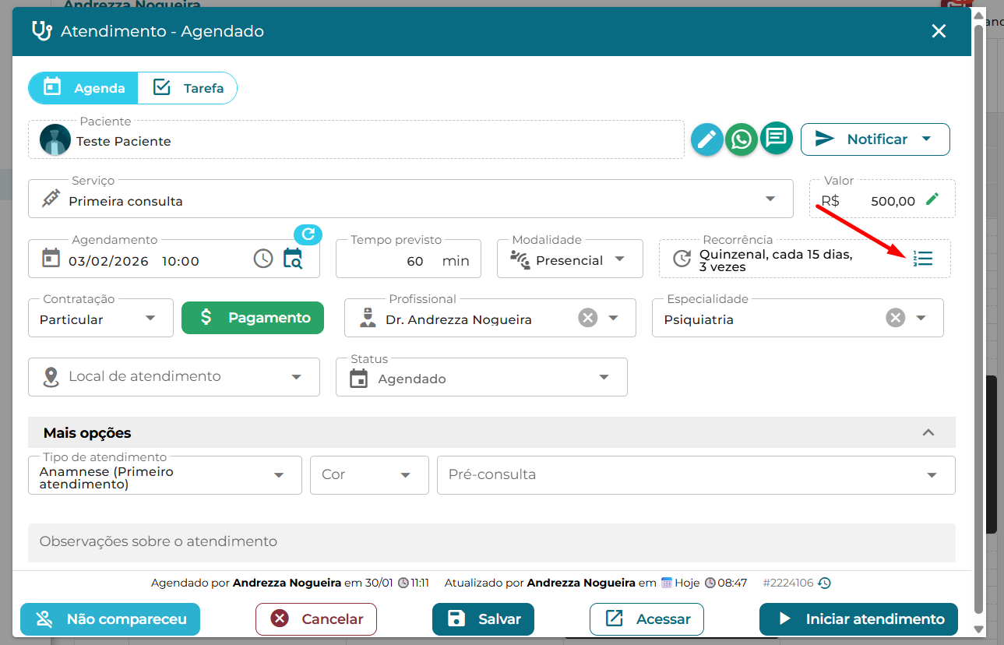Edit Valor using the green pencil

click(932, 199)
